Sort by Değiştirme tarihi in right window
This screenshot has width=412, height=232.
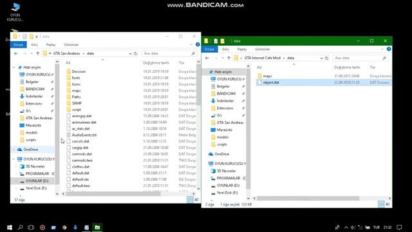347,67
